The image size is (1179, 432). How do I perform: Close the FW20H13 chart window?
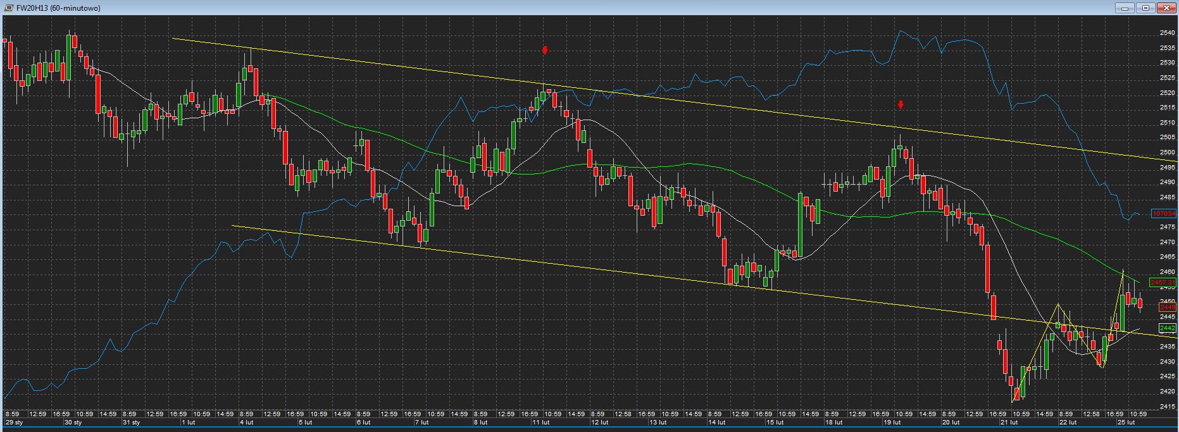(x=1166, y=8)
